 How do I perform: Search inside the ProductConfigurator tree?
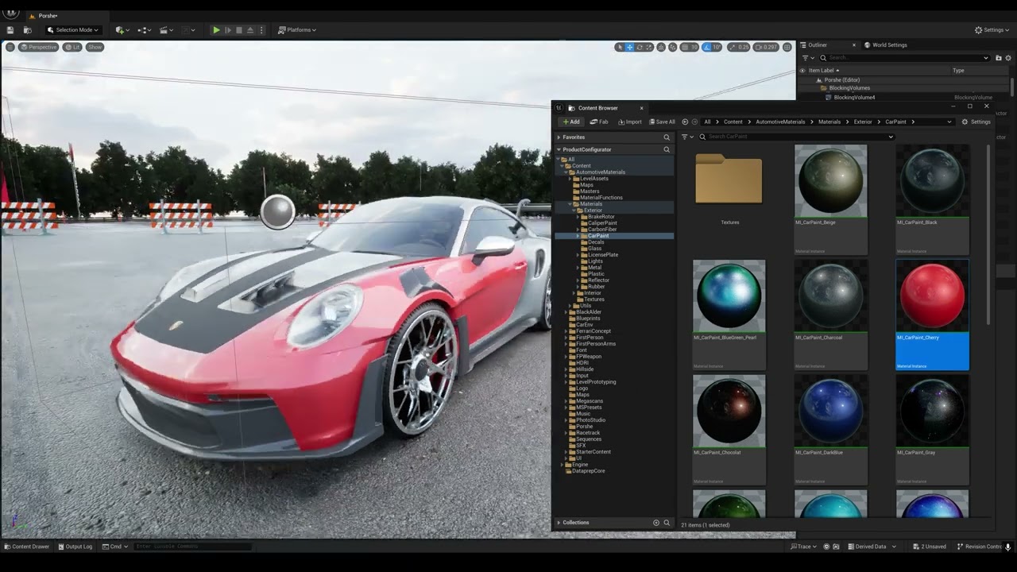click(x=667, y=149)
